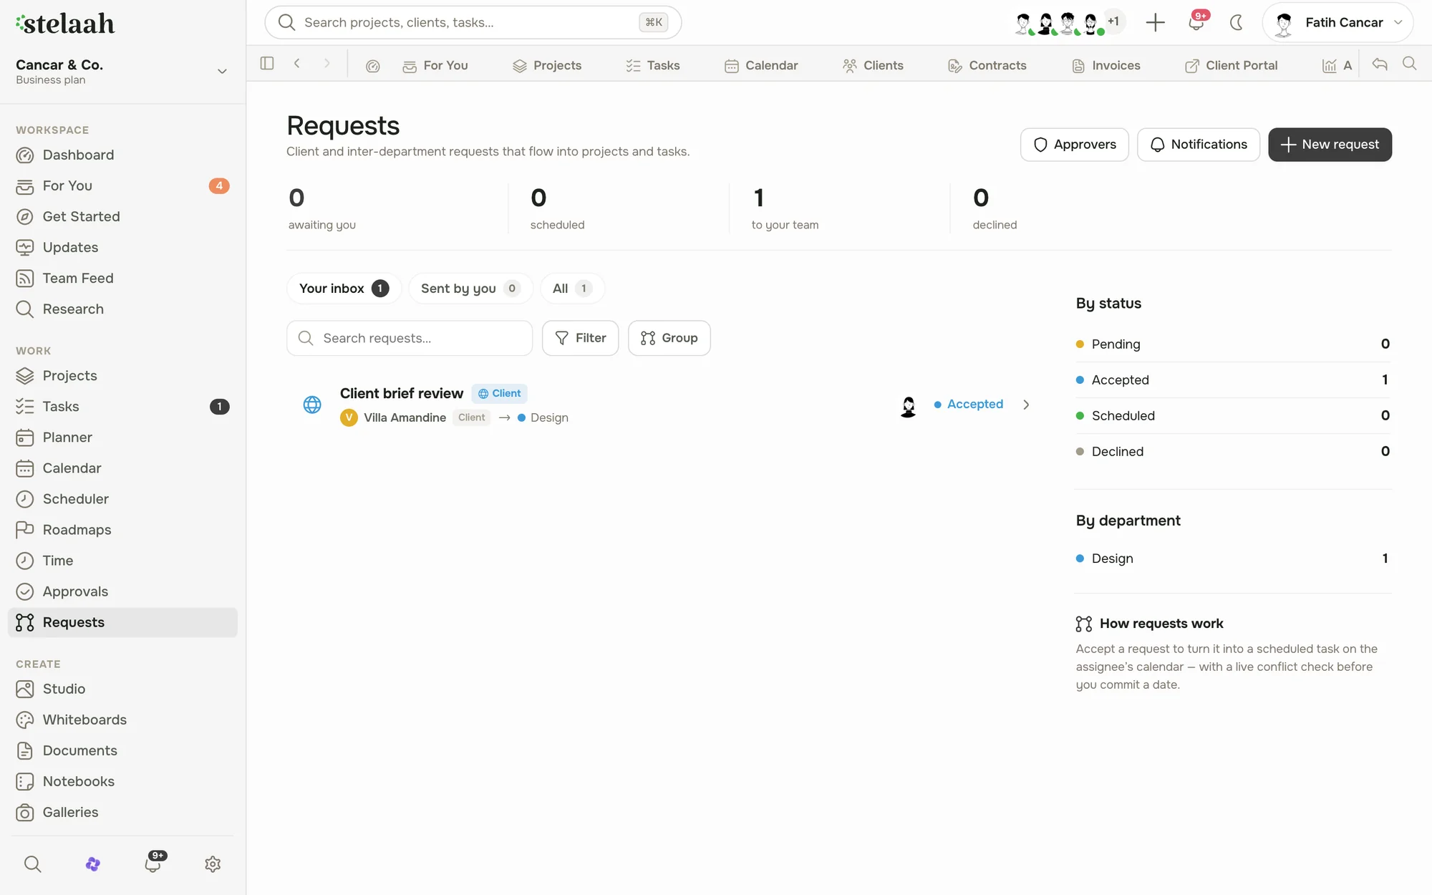Open Documents in the sidebar
This screenshot has height=895, width=1432.
[x=122, y=750]
